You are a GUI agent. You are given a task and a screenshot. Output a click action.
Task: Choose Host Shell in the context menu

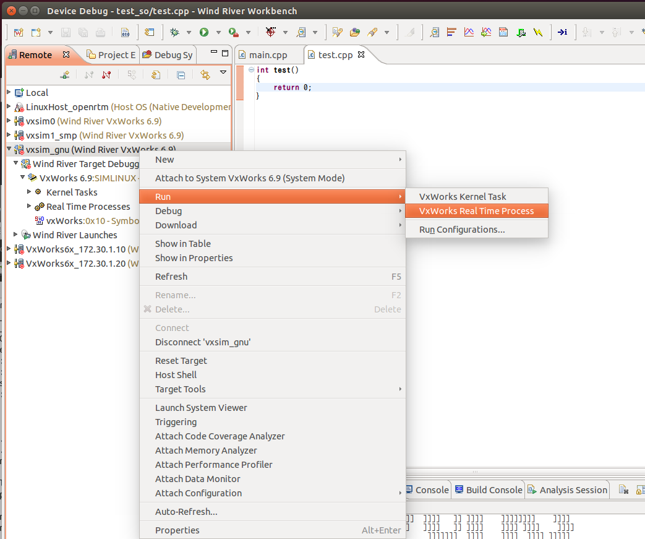273,375
